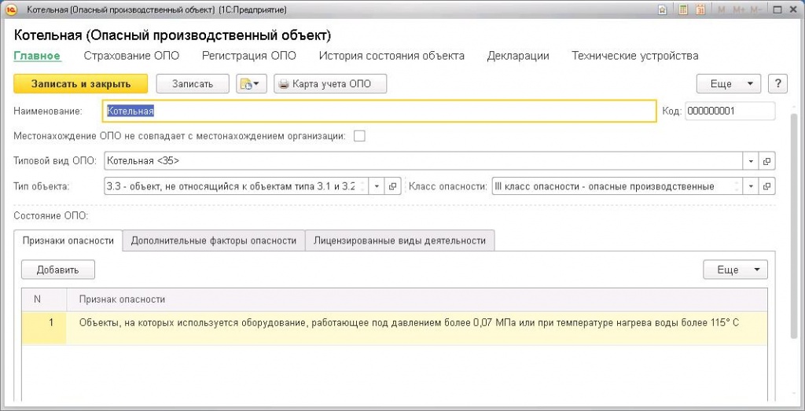
Task: Click Класс опасности field text
Action: [x=618, y=187]
